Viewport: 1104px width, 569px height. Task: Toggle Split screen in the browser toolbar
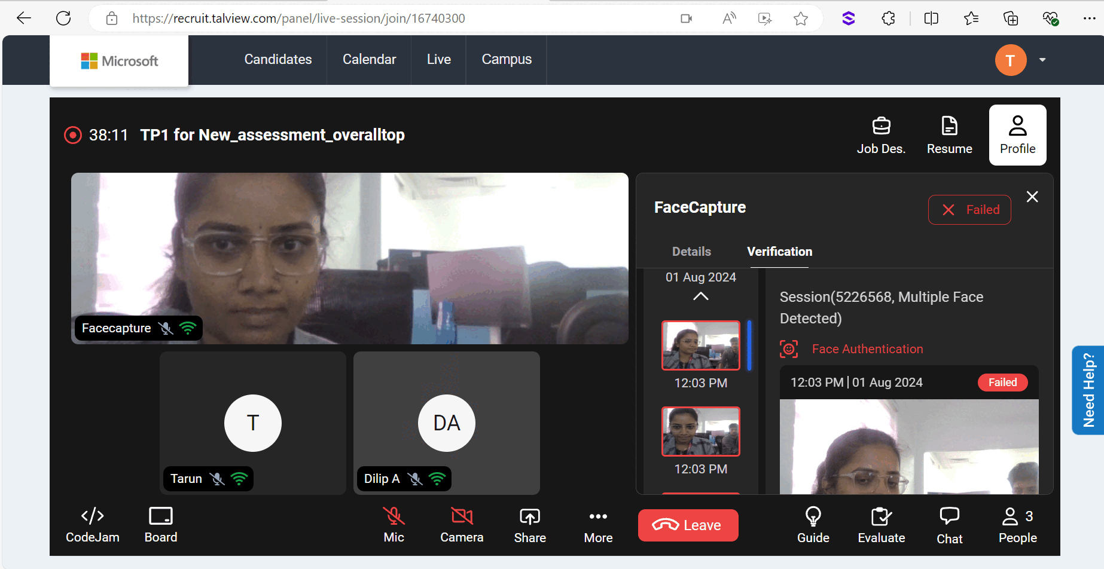(931, 19)
